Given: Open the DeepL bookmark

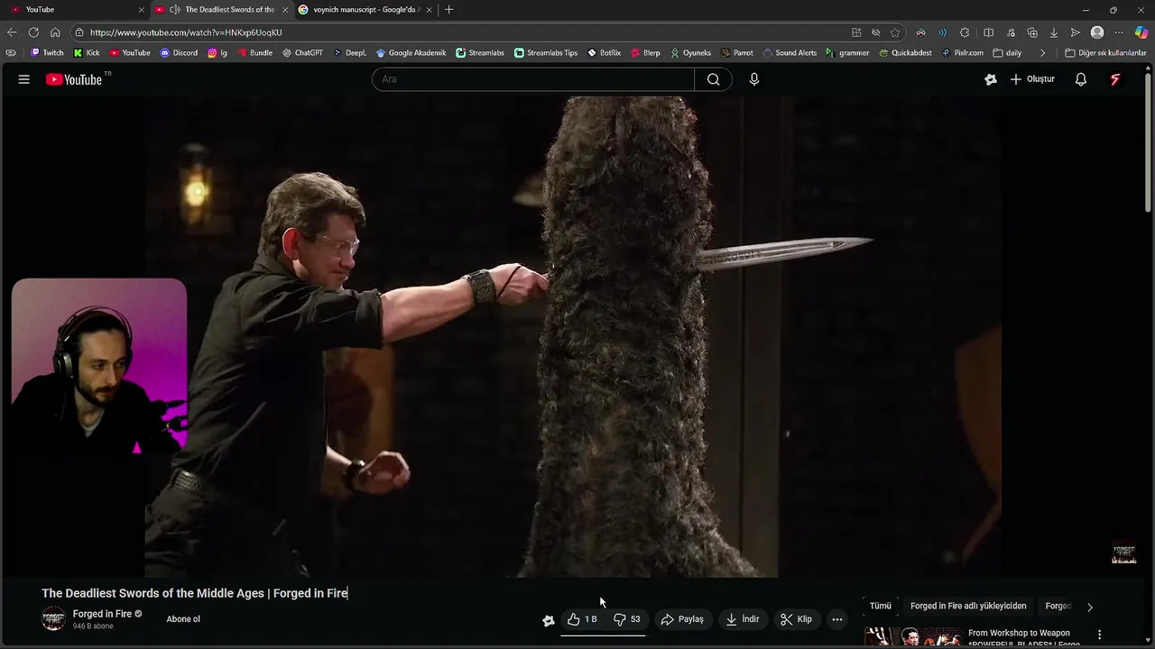Looking at the screenshot, I should pos(349,53).
